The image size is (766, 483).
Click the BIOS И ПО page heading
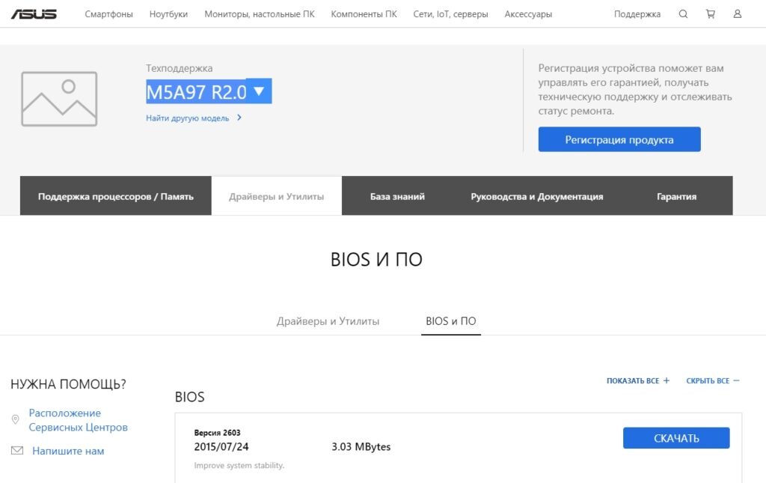[x=376, y=259]
